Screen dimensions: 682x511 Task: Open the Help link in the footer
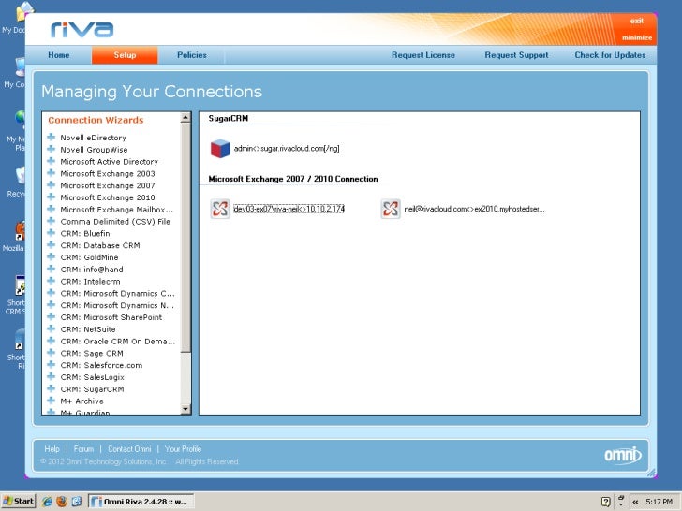pyautogui.click(x=52, y=449)
